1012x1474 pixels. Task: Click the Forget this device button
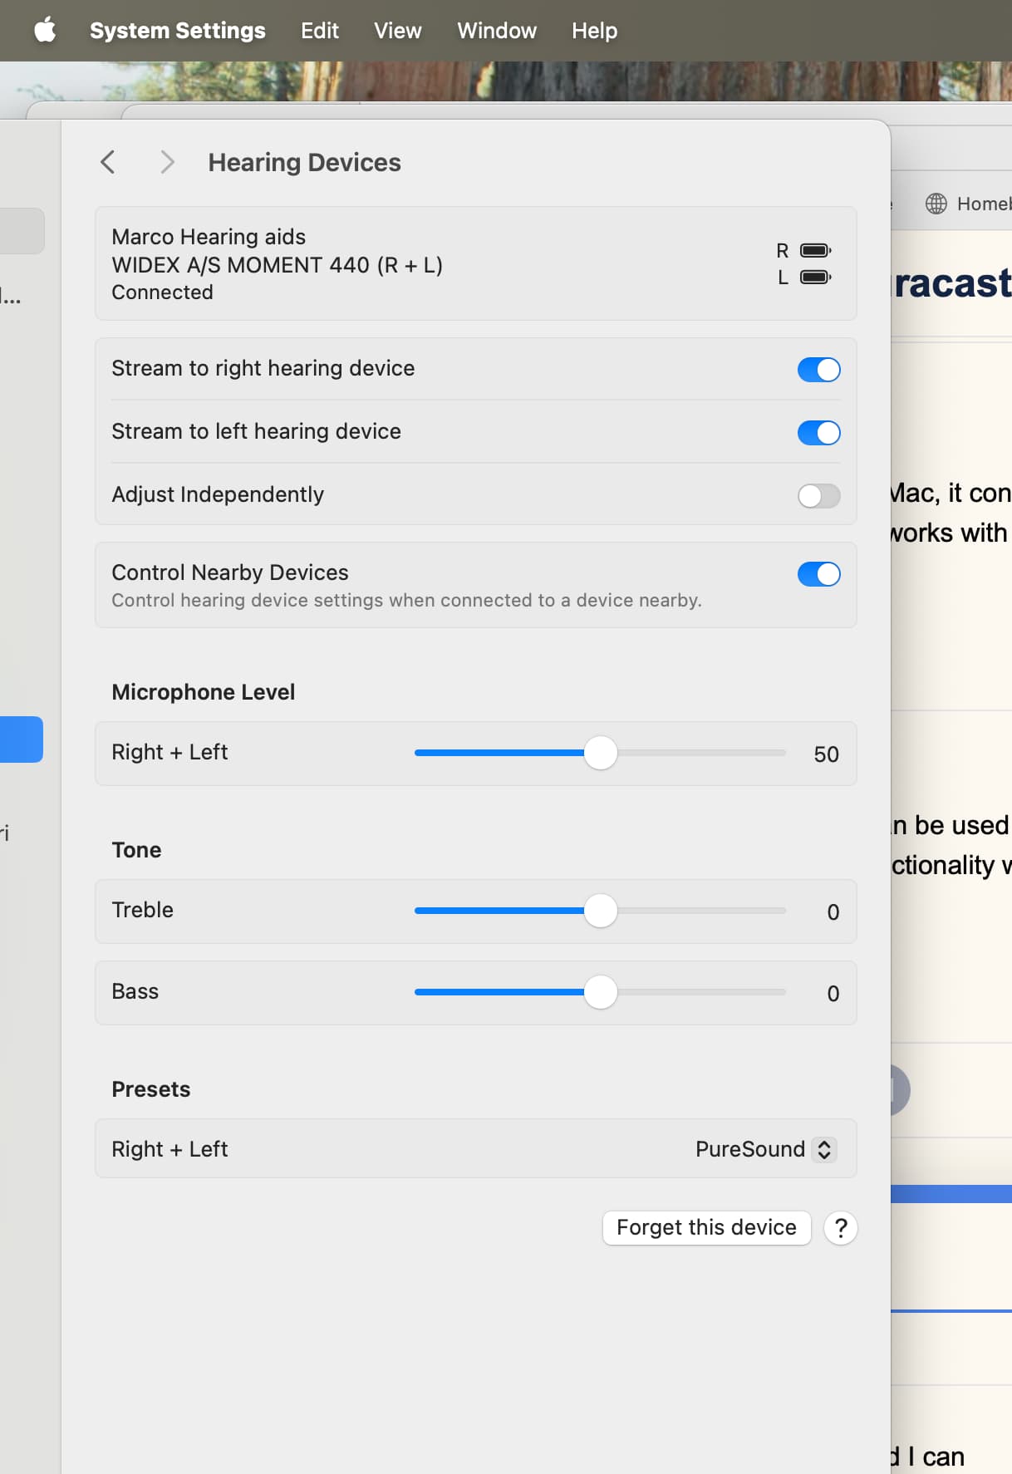coord(706,1227)
